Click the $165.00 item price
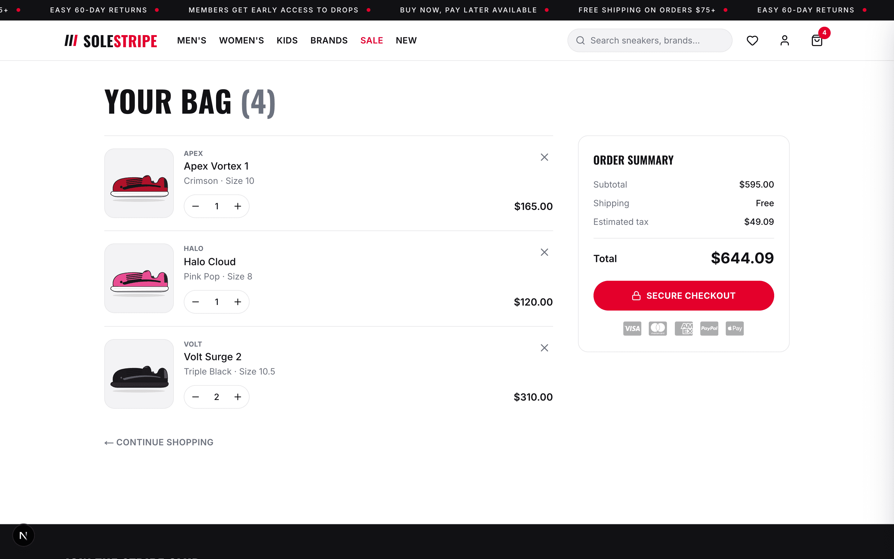 coord(533,206)
